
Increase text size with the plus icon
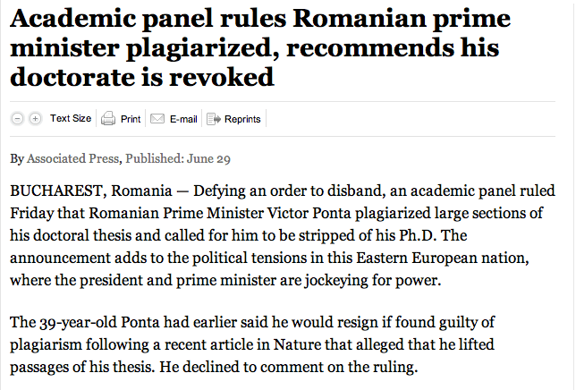[35, 119]
